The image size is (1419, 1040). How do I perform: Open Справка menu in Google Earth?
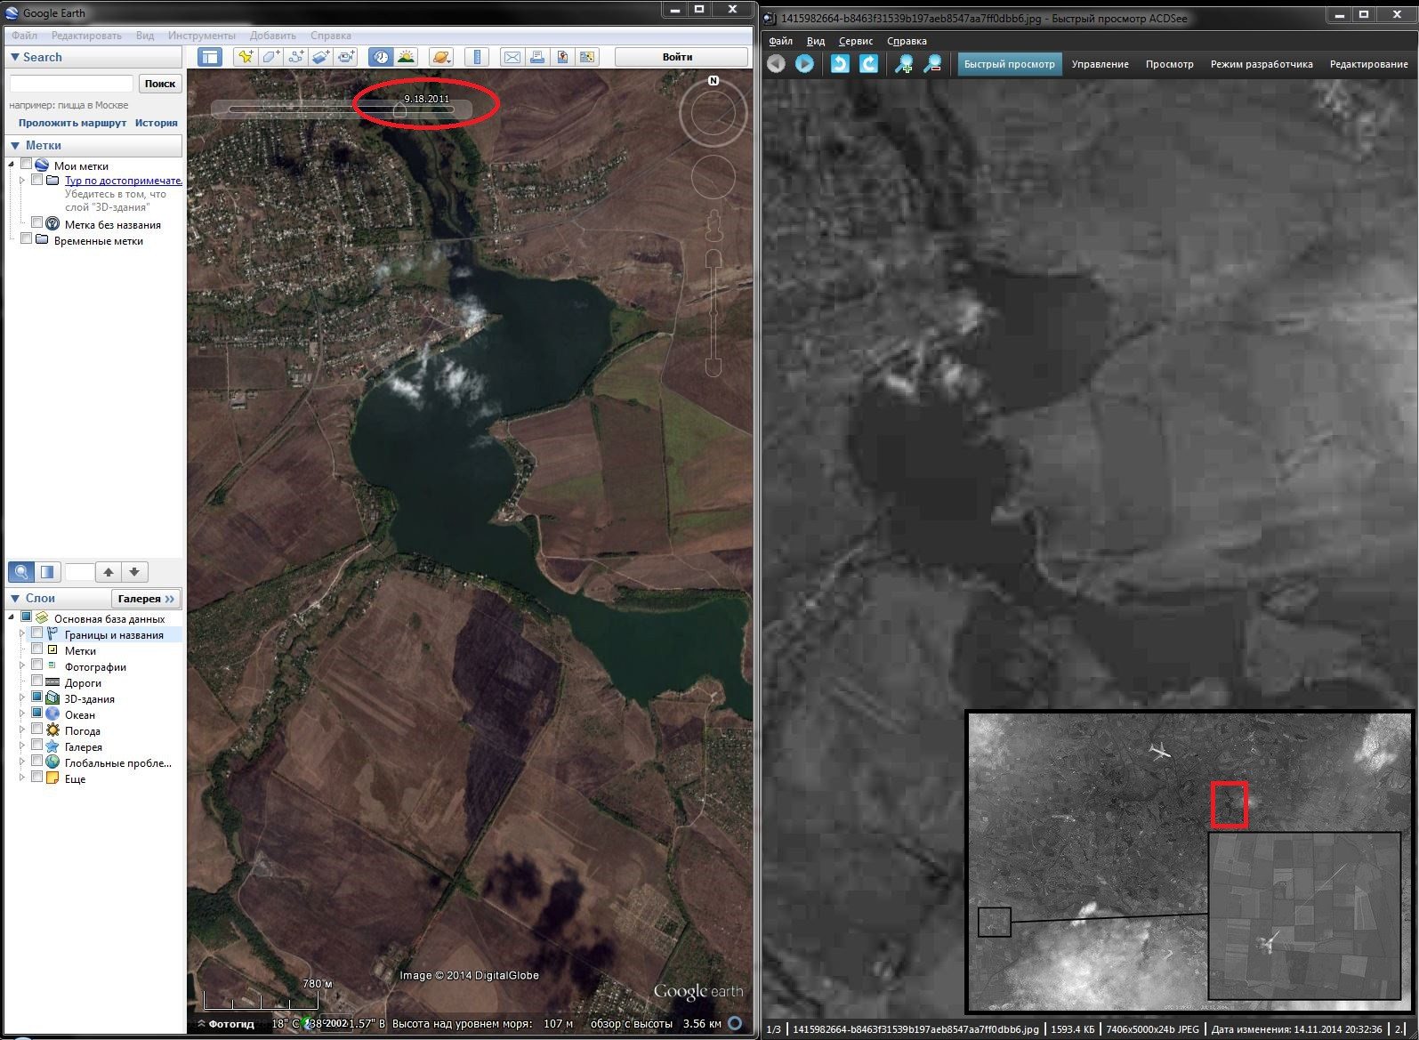[331, 36]
